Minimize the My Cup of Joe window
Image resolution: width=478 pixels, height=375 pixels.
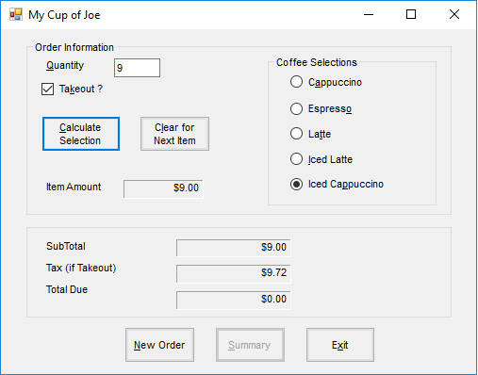coord(369,14)
